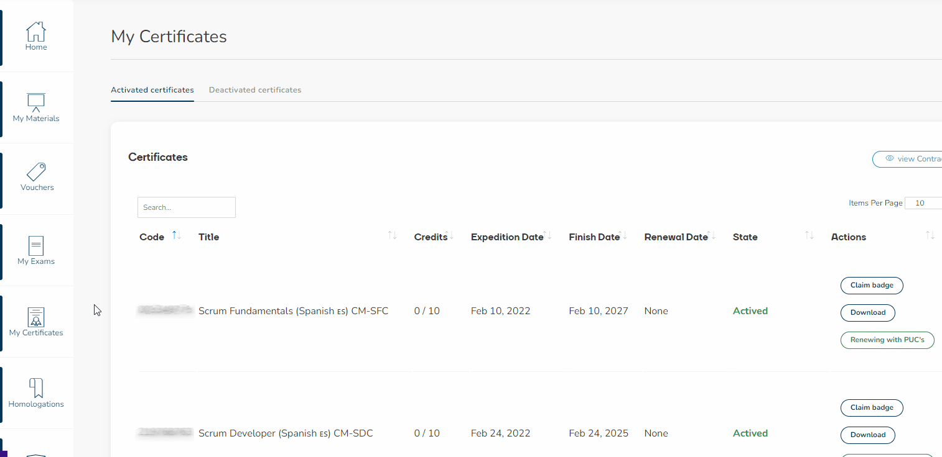Open My Materials from the sidebar

coord(36,103)
